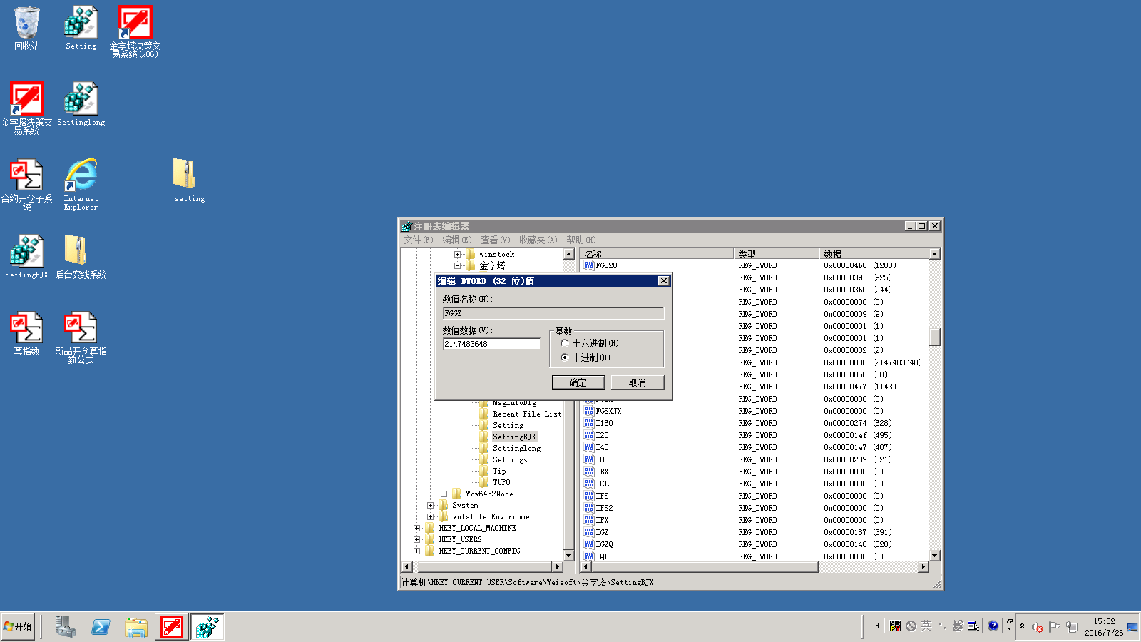The height and width of the screenshot is (642, 1141).
Task: Click 取消 to cancel editing
Action: coord(637,383)
